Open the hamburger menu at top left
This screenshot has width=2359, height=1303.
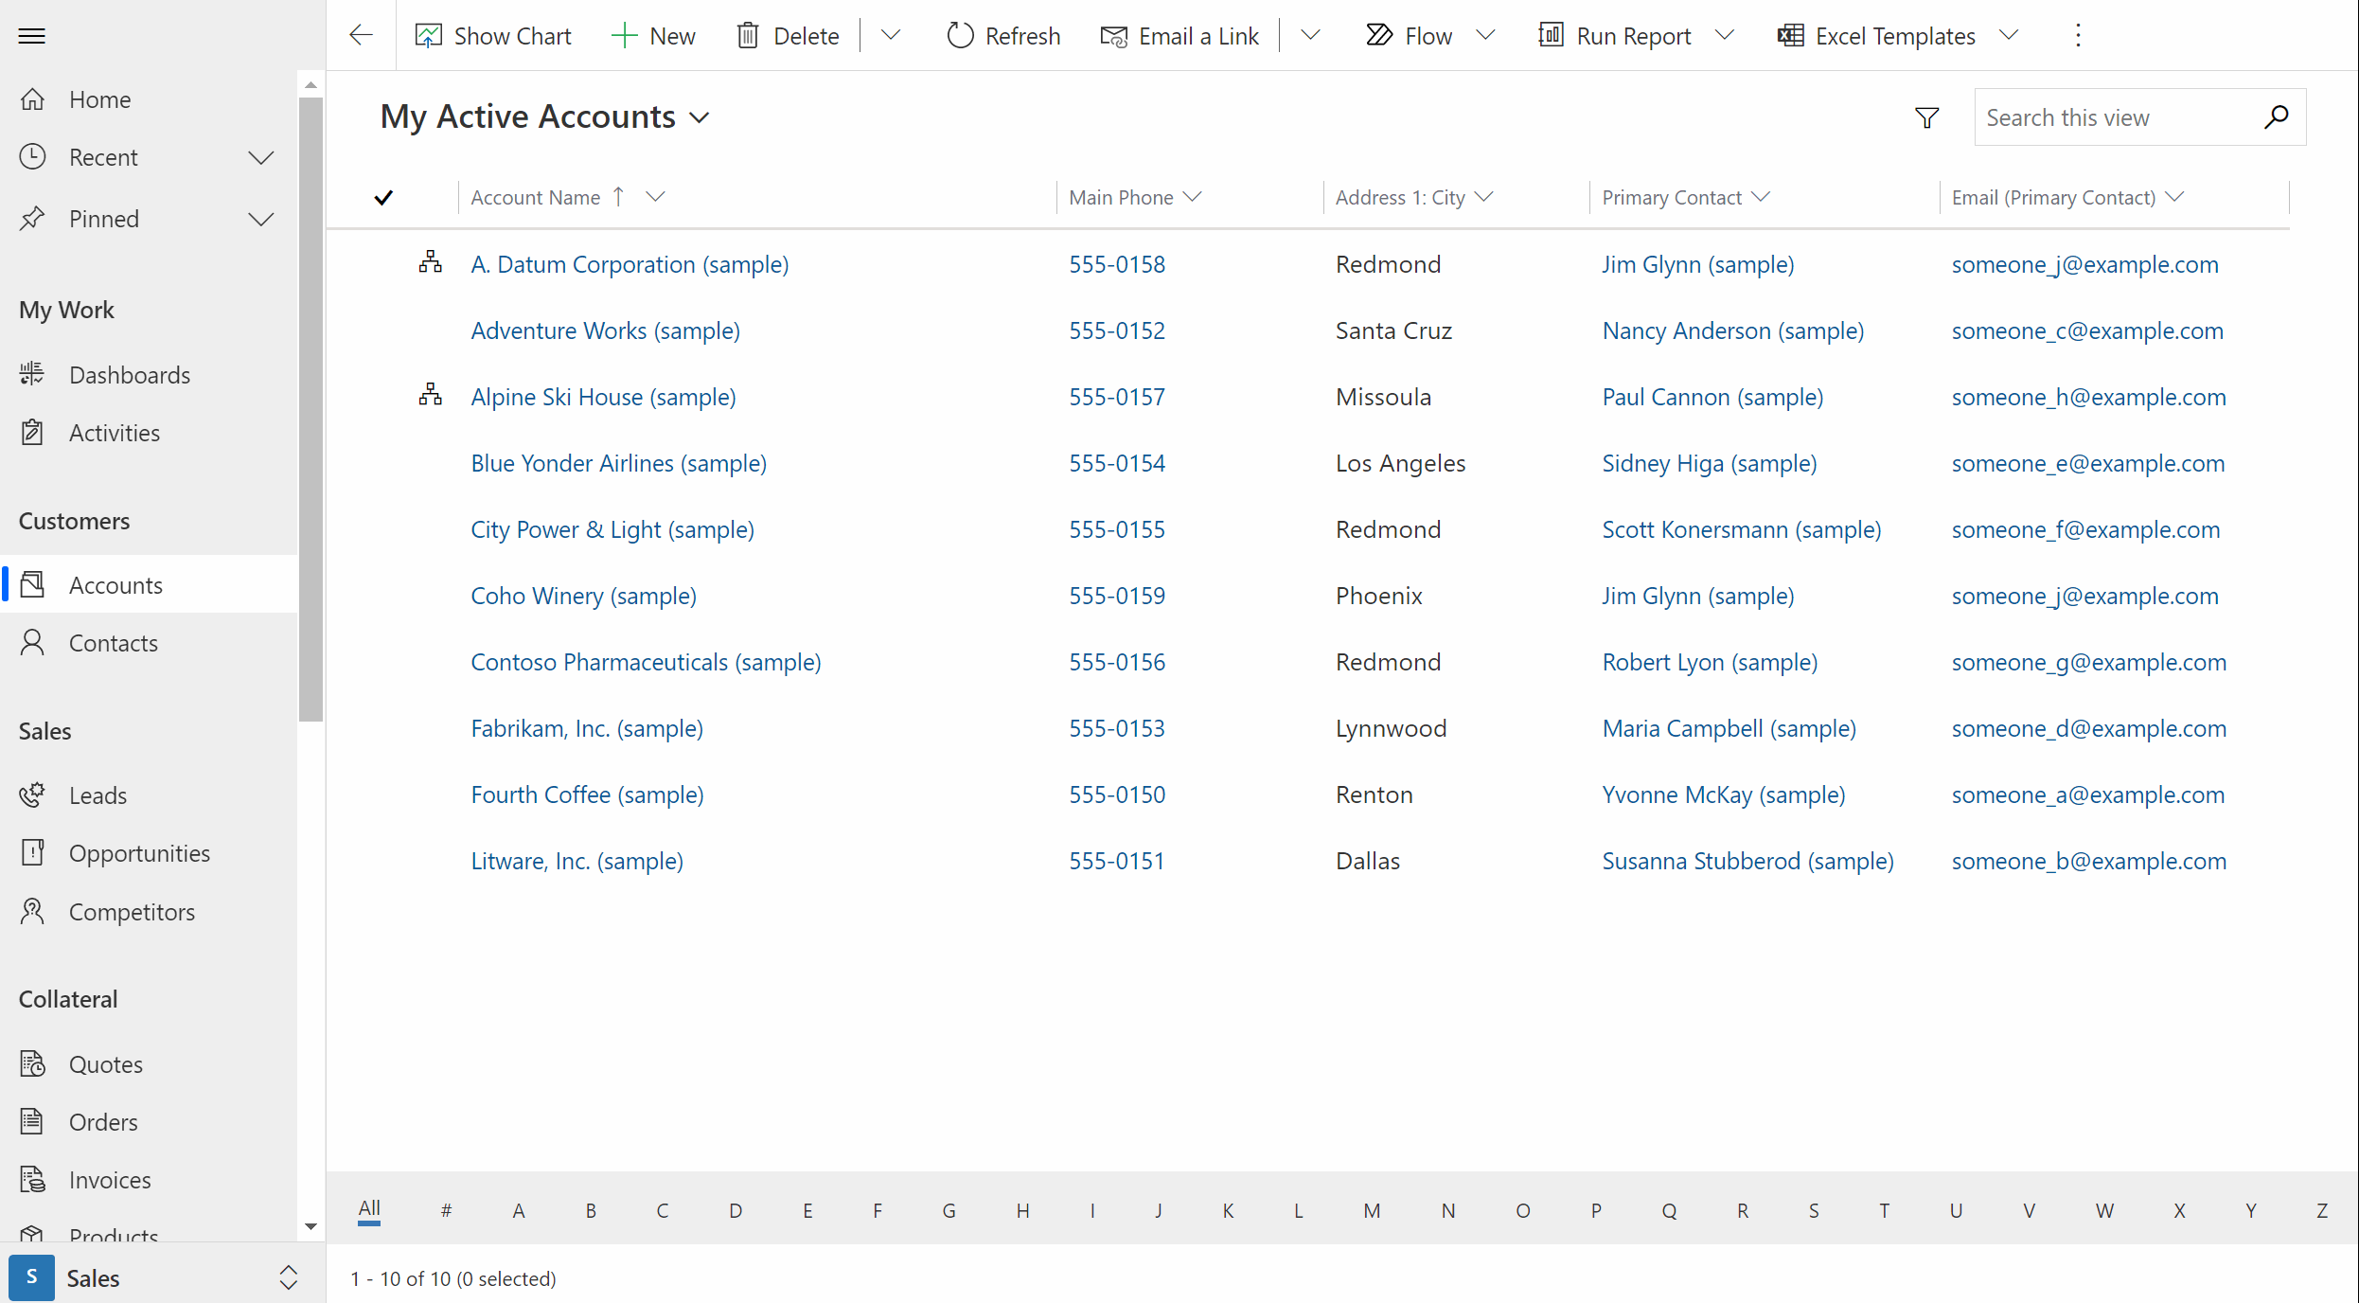pos(31,35)
